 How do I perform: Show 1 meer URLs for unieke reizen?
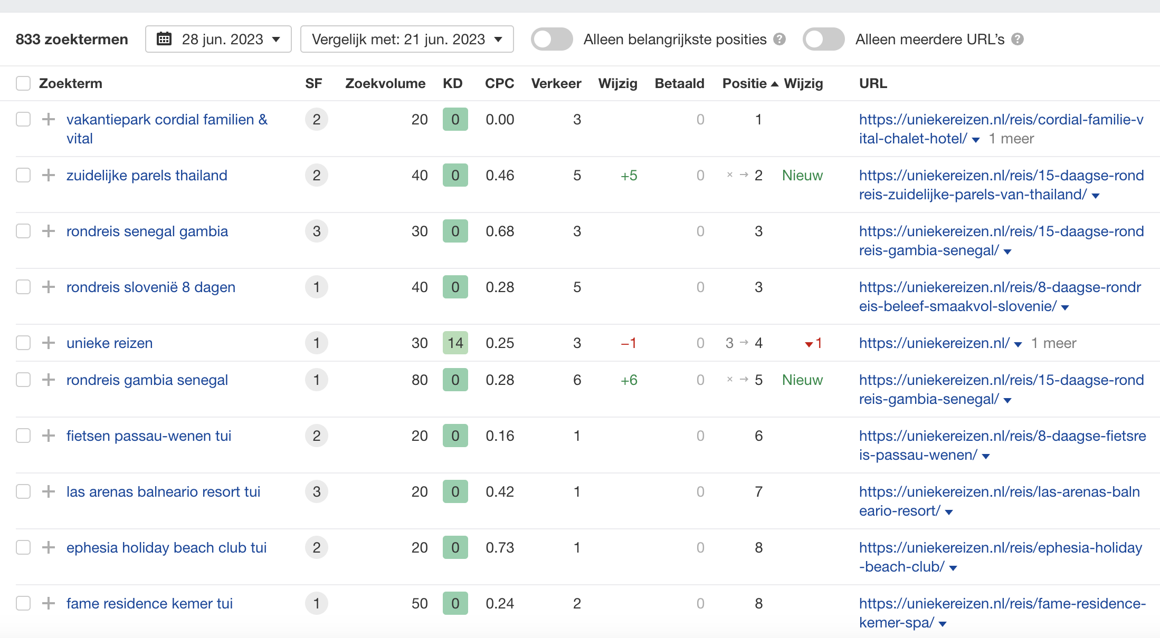click(1053, 343)
